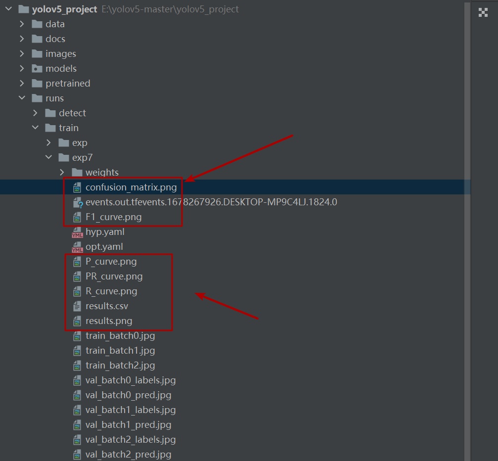
Task: Click the weights folder icon
Action: coord(77,173)
